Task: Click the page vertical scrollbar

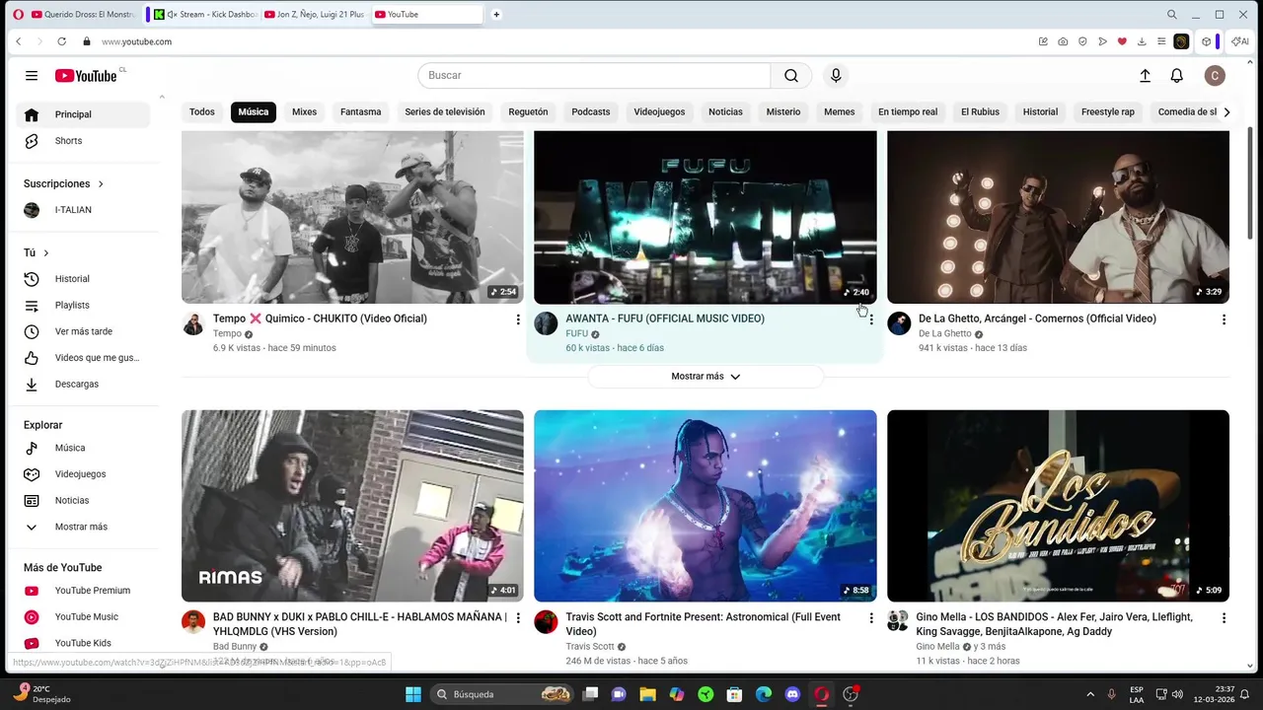Action: [1250, 182]
